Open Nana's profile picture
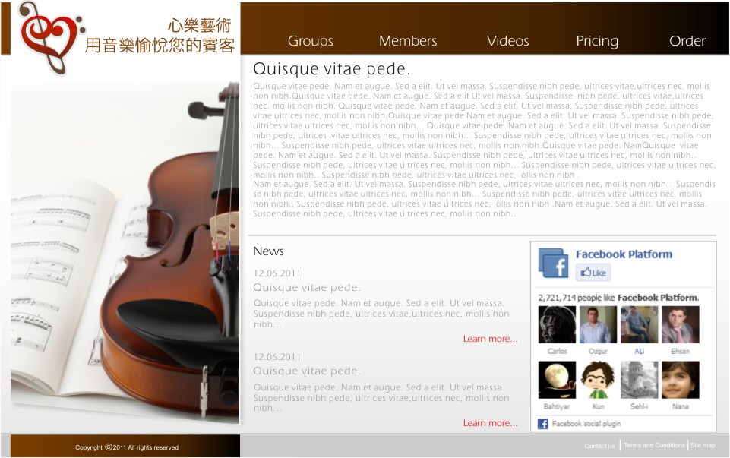This screenshot has height=458, width=730. (680, 380)
